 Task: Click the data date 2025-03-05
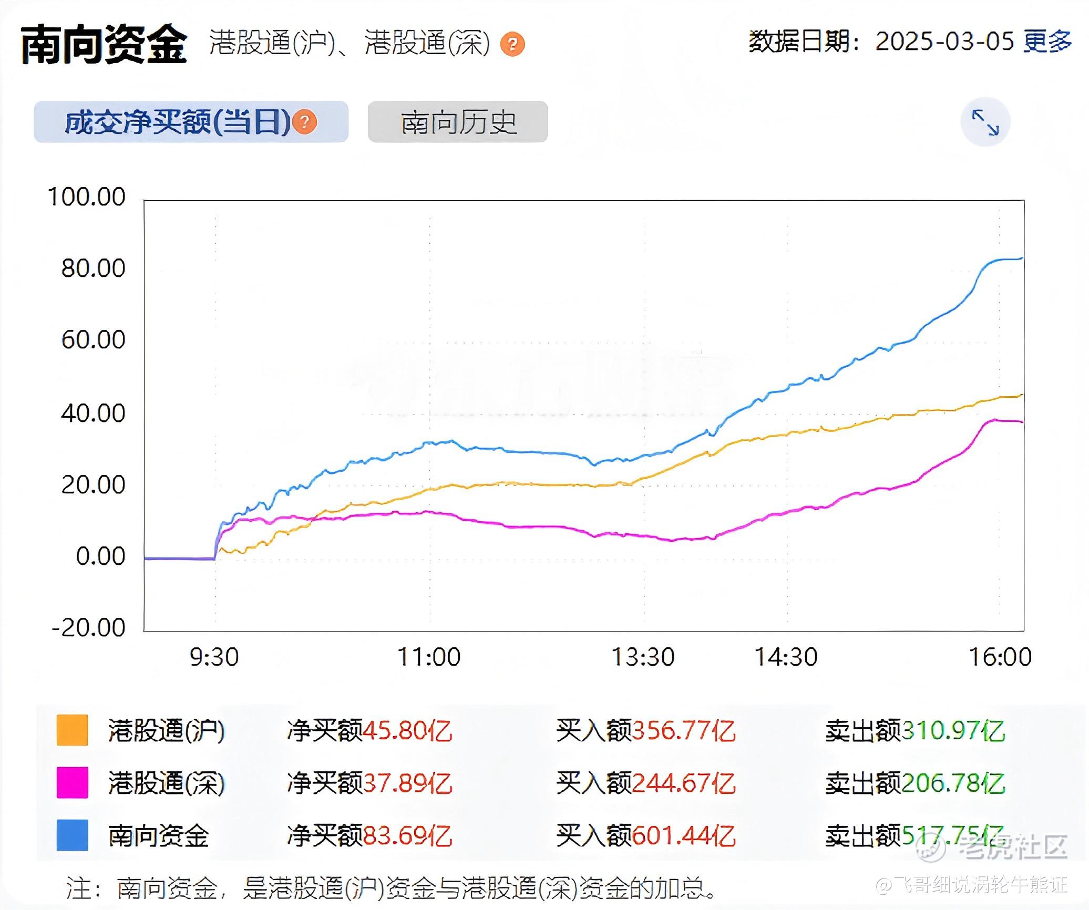[x=944, y=42]
